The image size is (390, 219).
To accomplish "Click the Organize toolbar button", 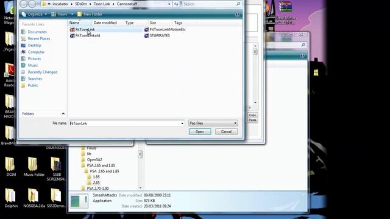I will (x=34, y=15).
